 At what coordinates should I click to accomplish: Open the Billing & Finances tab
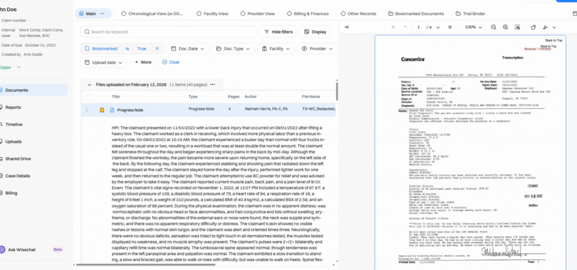[x=308, y=13]
